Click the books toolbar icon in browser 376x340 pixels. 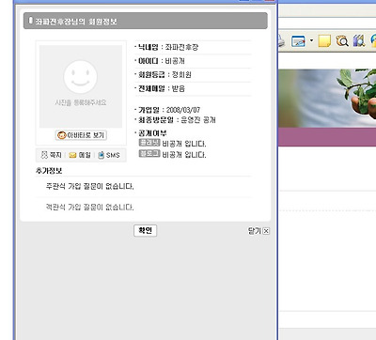pos(359,40)
